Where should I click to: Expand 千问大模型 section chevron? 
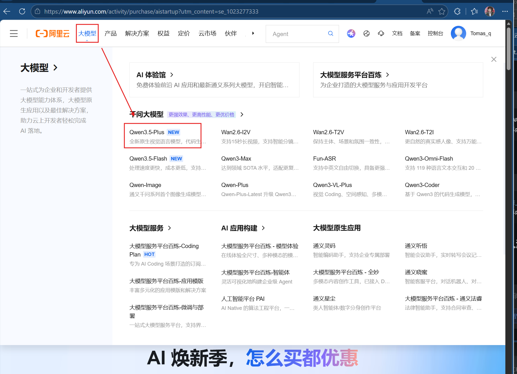click(242, 114)
